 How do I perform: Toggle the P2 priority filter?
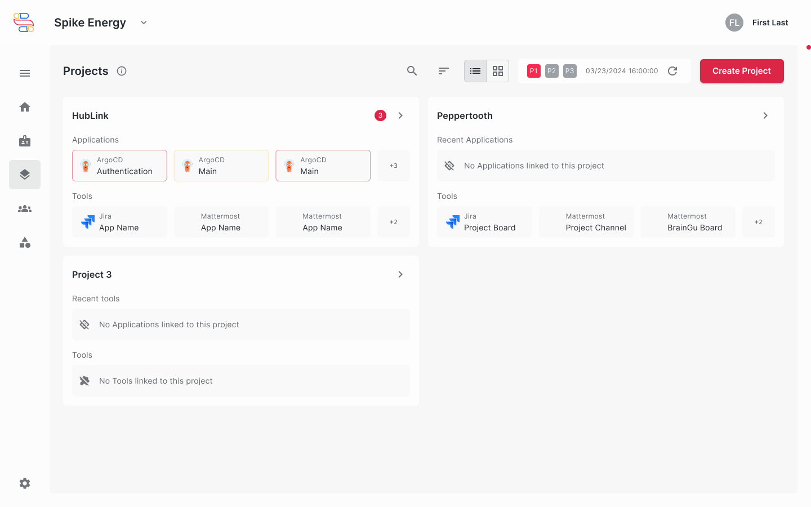pos(552,71)
